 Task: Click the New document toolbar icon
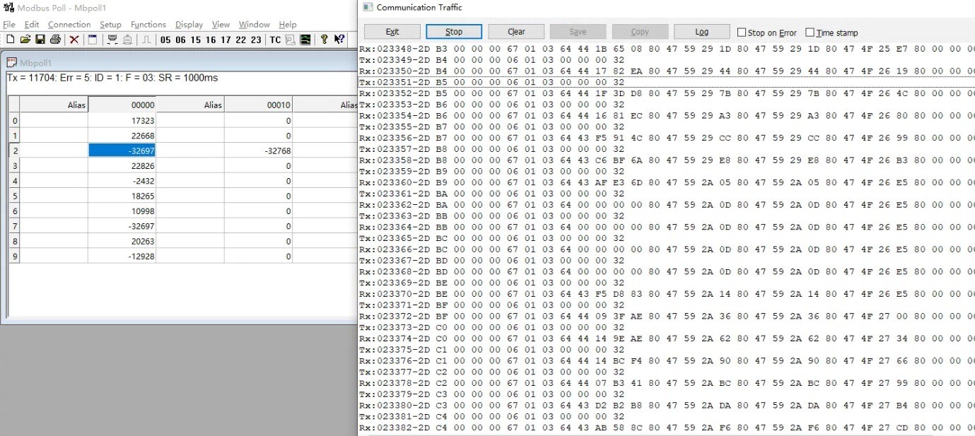[x=10, y=40]
